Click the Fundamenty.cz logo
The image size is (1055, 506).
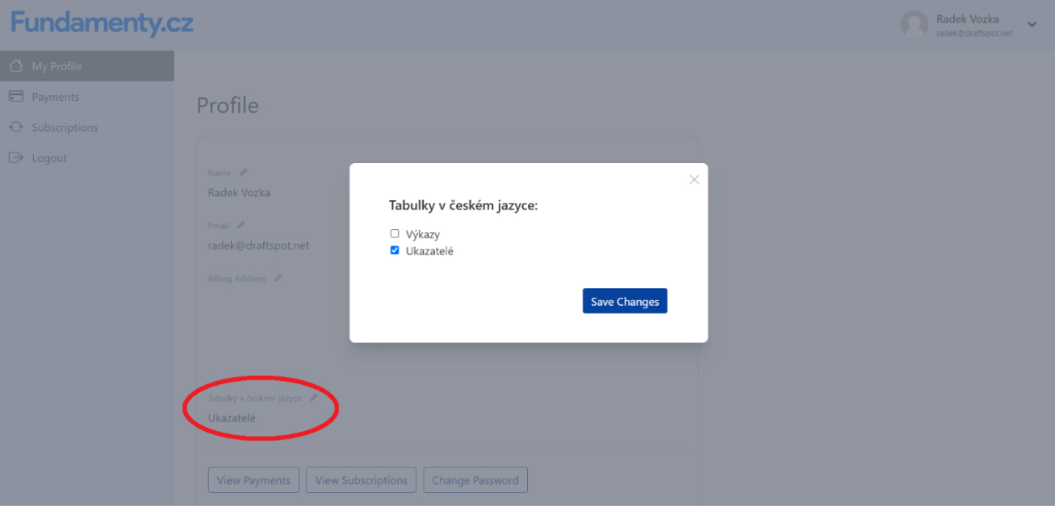102,23
